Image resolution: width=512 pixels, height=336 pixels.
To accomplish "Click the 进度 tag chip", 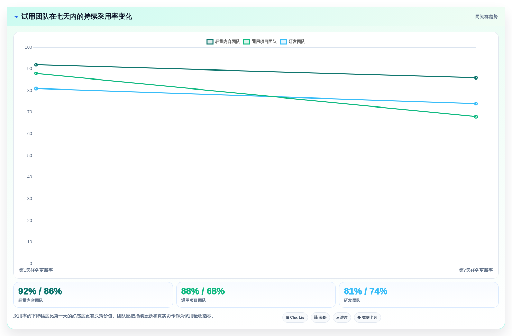I will tap(342, 317).
